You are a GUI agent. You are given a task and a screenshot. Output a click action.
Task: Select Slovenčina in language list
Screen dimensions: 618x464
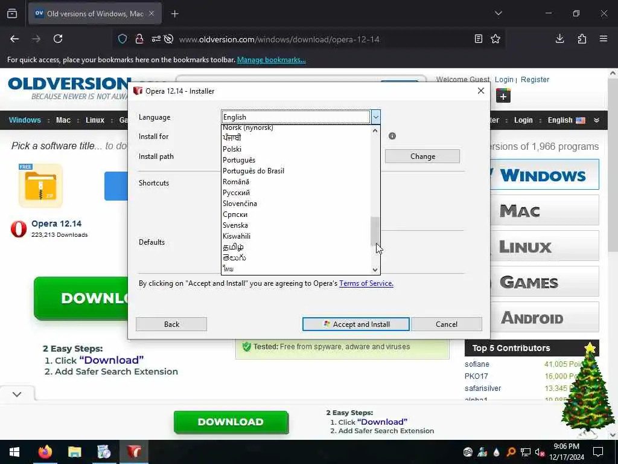point(296,204)
